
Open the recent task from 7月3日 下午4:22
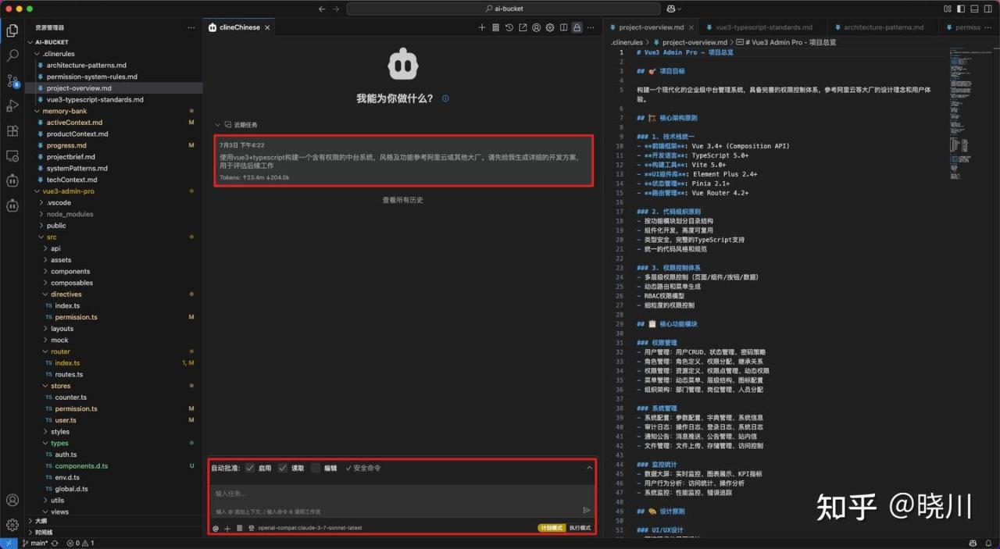tap(404, 160)
